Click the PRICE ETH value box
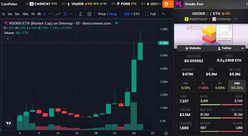 229,59
